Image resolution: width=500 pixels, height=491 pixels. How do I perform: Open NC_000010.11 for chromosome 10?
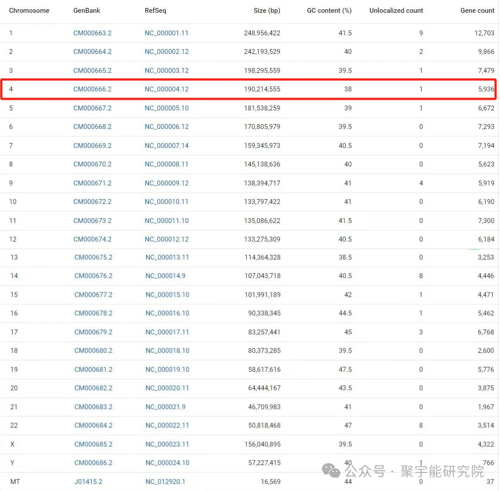[166, 201]
